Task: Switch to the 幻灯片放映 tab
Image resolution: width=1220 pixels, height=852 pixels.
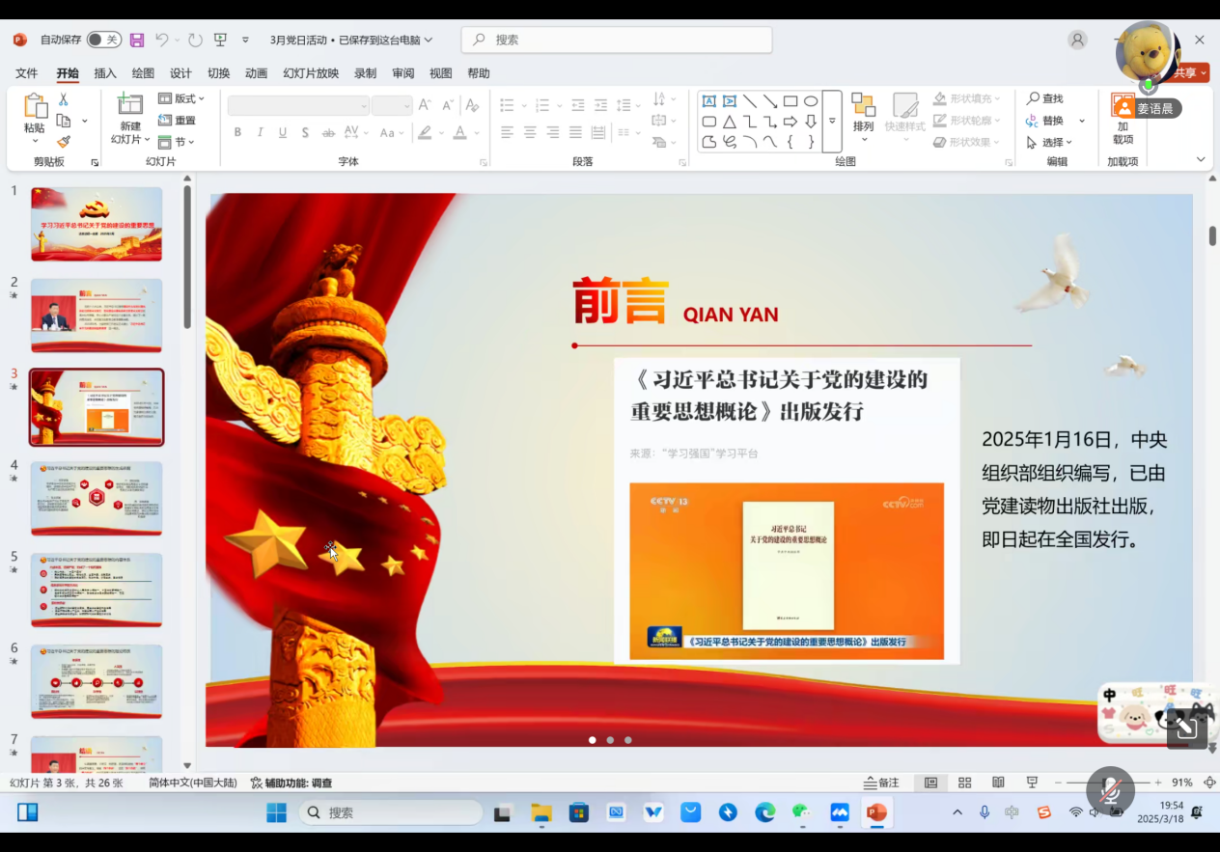Action: point(311,73)
